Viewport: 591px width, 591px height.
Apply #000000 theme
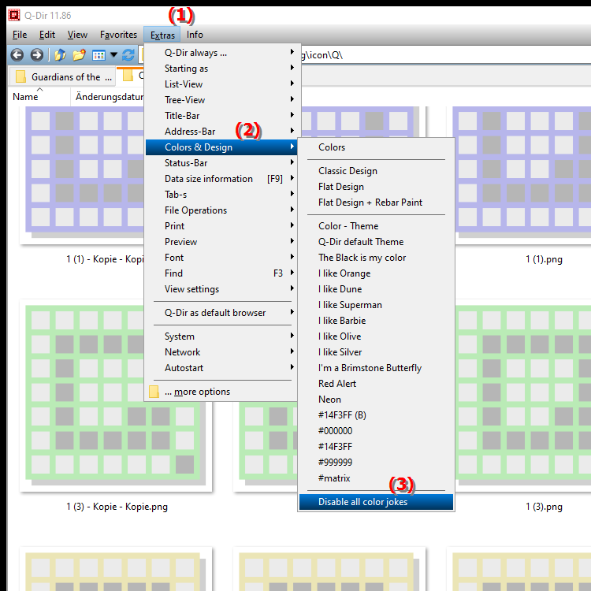click(x=376, y=431)
